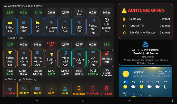The width and height of the screenshot is (177, 104).
Task: Click the cloudy-sun icon above WETTER-PROGNOSE
Action: (x=145, y=44)
